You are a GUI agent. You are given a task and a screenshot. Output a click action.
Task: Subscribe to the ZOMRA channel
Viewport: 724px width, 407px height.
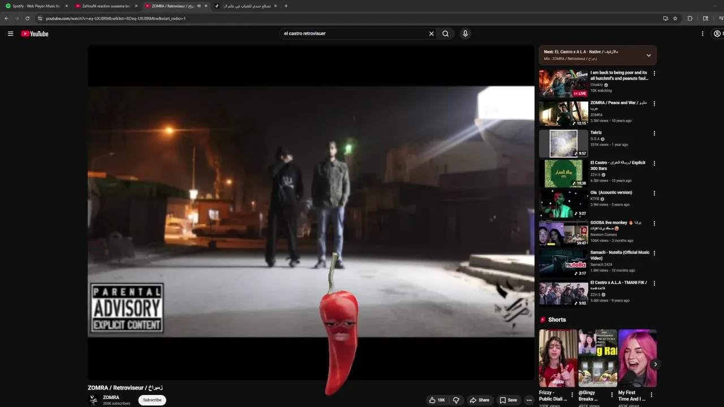[152, 400]
